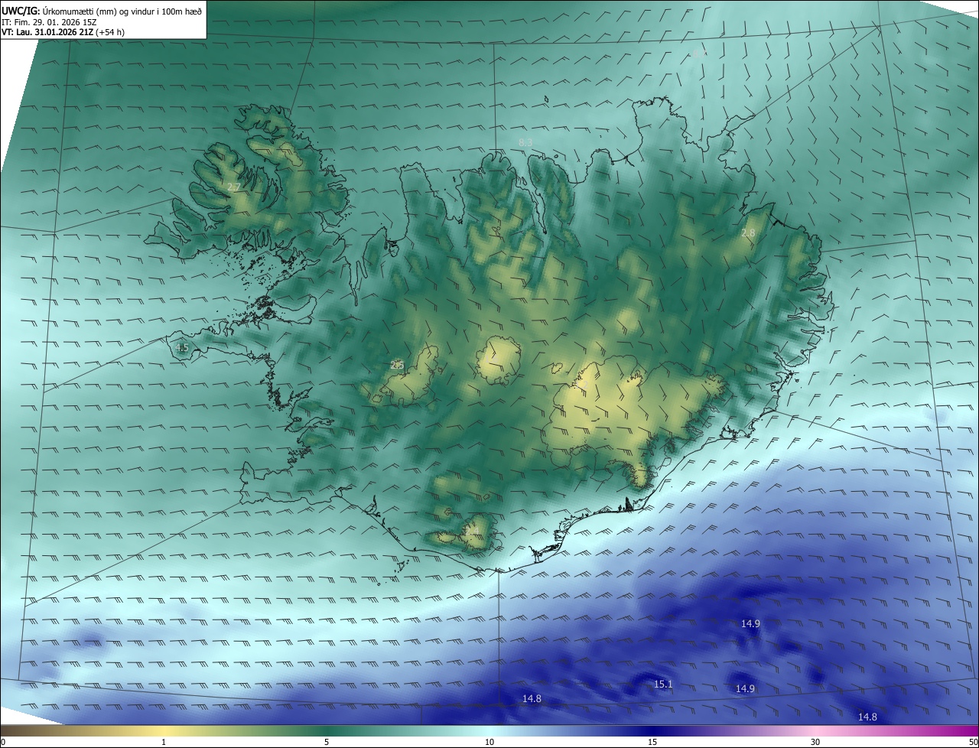Click the colorbar tick label '30'

[x=815, y=742]
